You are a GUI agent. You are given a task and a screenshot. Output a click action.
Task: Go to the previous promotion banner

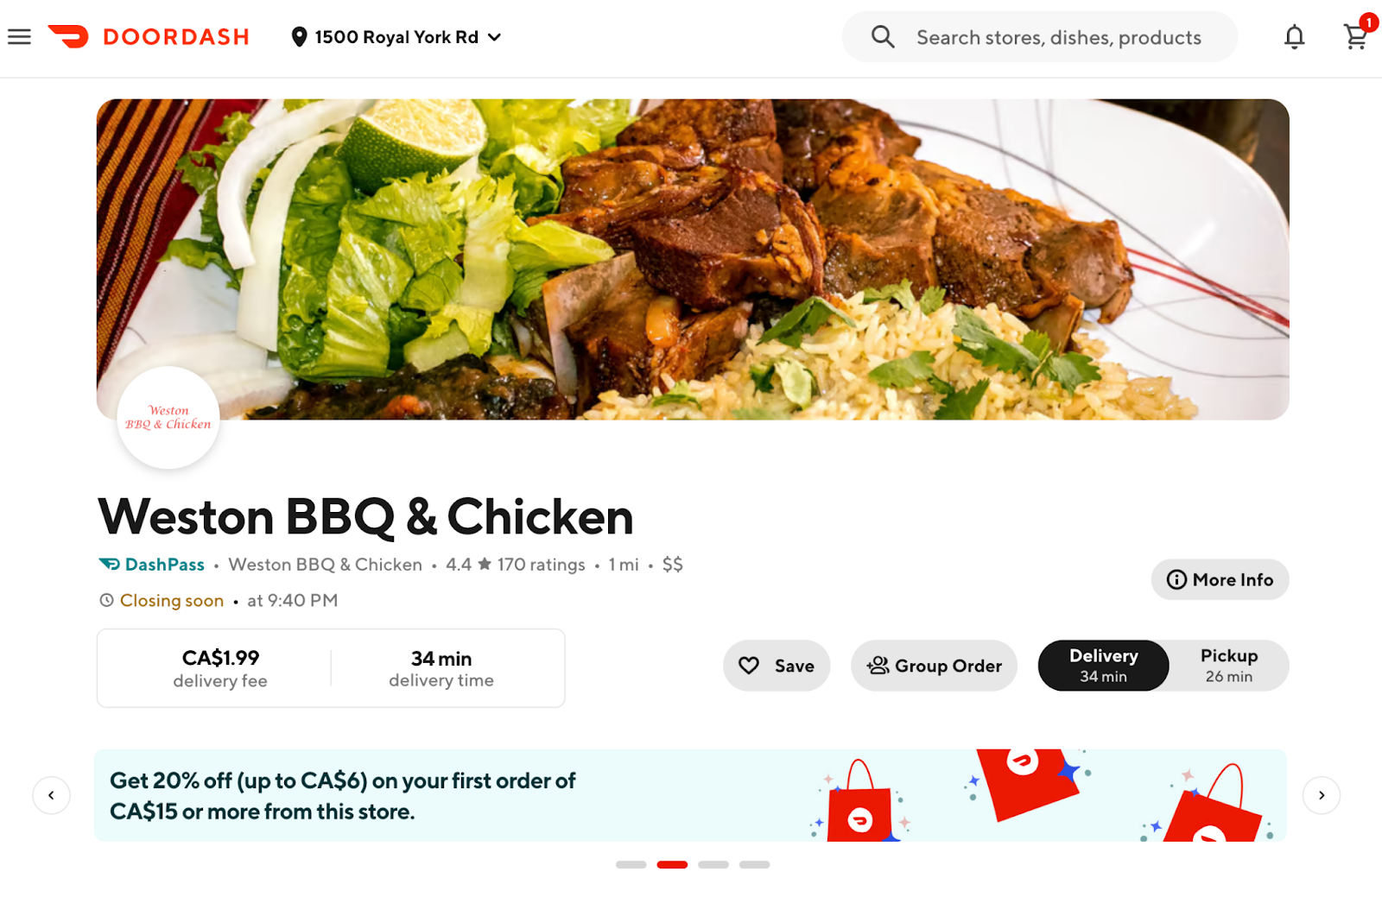51,795
